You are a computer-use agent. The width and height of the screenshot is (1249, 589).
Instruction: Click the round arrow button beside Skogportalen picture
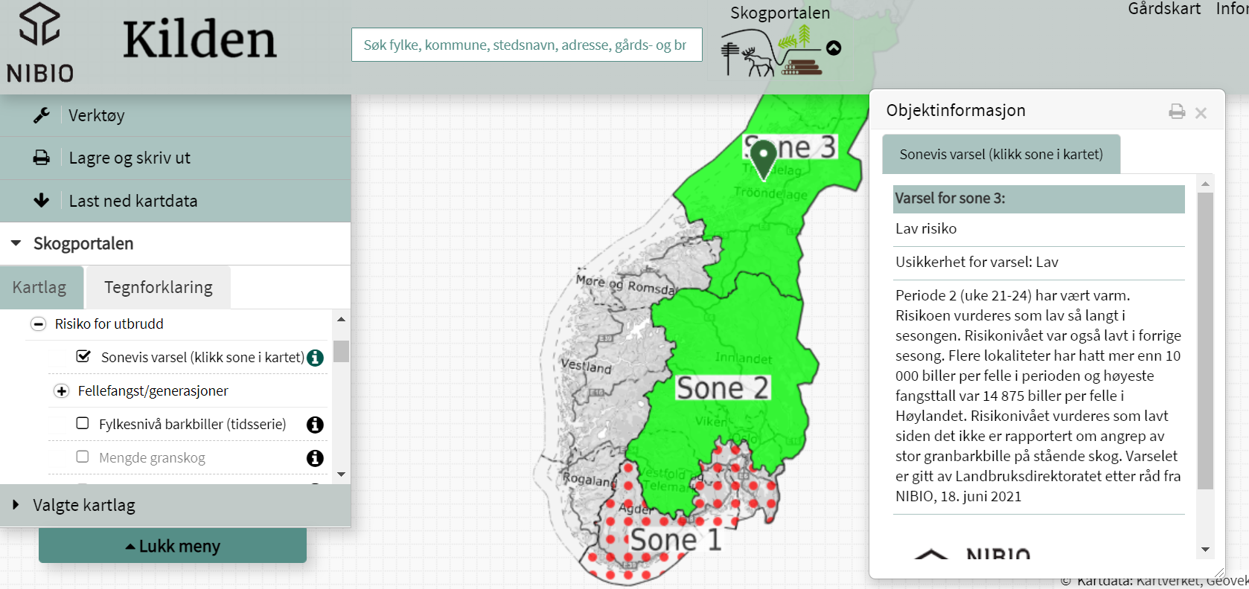[x=834, y=48]
